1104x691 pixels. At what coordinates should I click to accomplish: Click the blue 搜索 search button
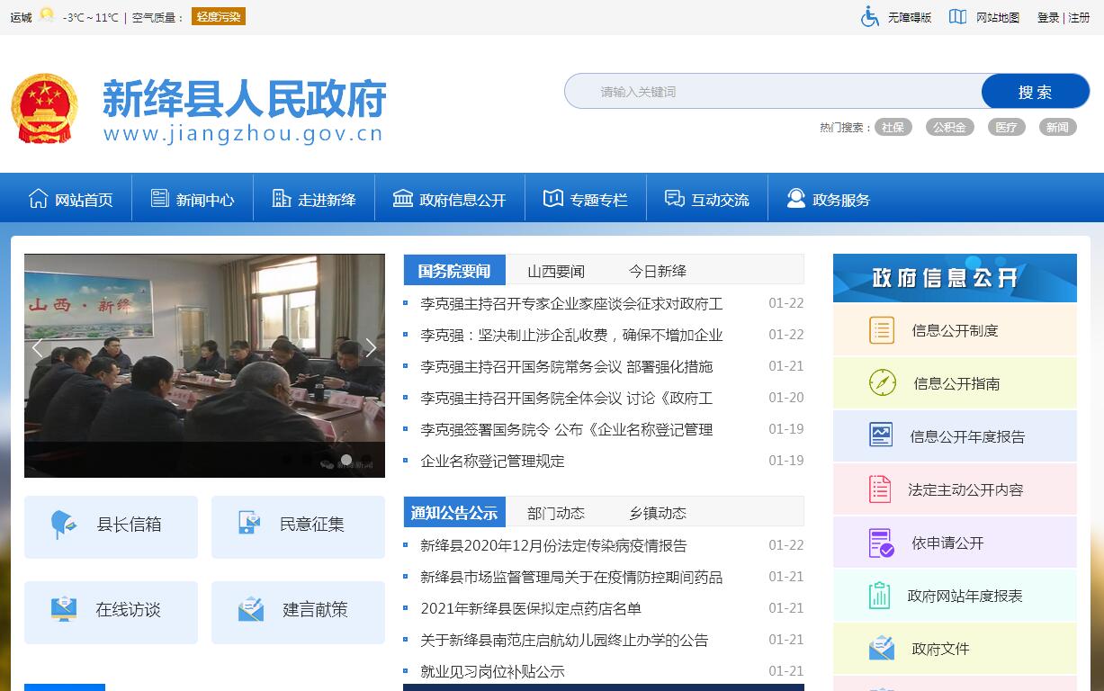pyautogui.click(x=1035, y=92)
